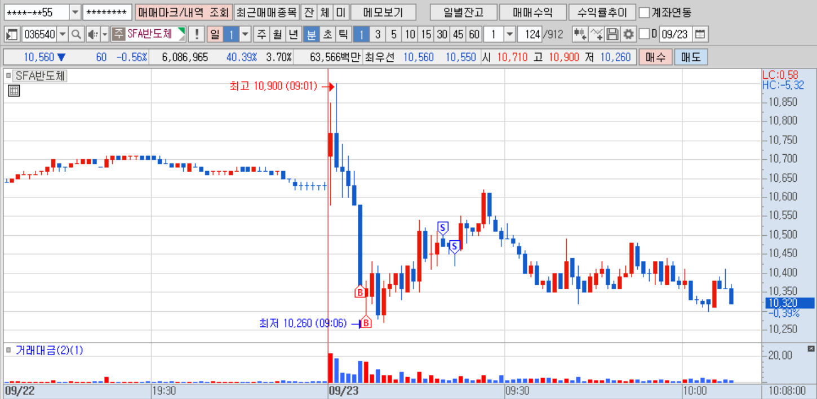
Task: Switch to 일 daily chart
Action: tap(215, 34)
